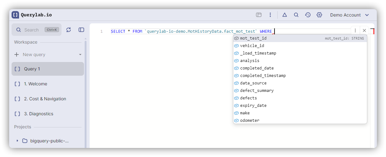The width and height of the screenshot is (386, 157).
Task: Open query history clock icon
Action: (x=308, y=15)
